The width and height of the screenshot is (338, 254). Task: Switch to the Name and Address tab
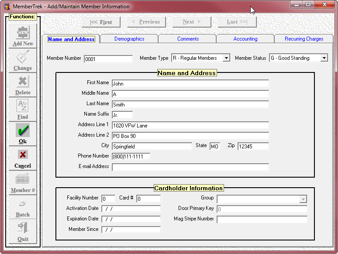[x=71, y=39]
